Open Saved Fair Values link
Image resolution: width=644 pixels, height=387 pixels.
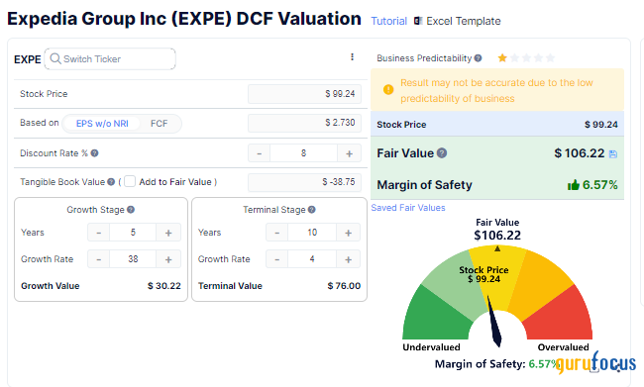pyautogui.click(x=408, y=208)
